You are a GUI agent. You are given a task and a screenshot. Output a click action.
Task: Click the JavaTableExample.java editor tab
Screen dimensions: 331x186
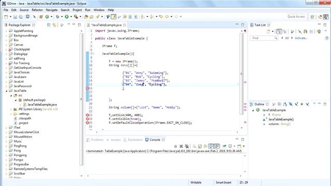point(107,25)
